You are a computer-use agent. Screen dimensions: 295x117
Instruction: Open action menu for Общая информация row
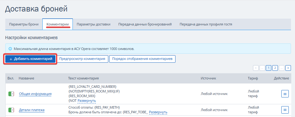[x=285, y=94]
